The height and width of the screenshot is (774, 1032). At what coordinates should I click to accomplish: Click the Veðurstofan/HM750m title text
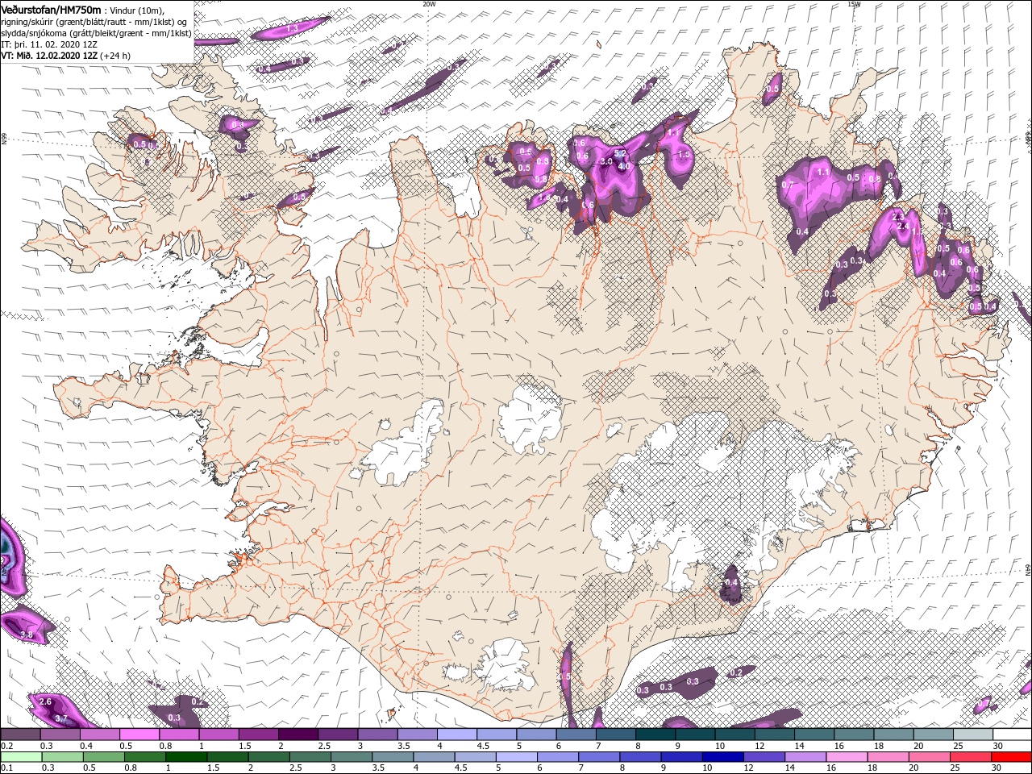[x=51, y=9]
